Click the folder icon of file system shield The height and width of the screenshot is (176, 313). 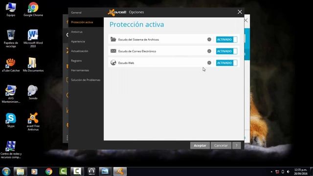113,39
